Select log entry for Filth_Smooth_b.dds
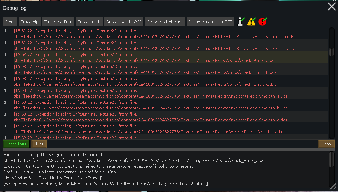This screenshot has height=192, width=338. [165, 33]
